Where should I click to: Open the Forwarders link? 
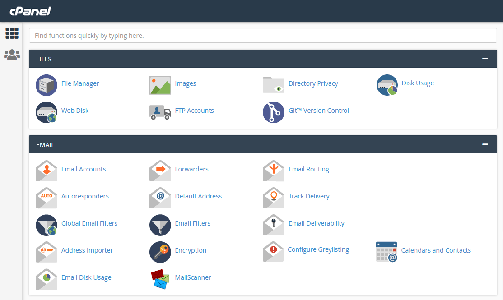[x=191, y=169]
